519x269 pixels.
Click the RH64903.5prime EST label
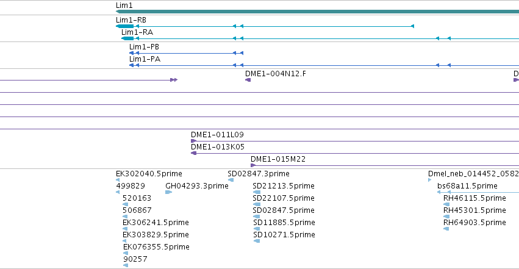coord(474,223)
